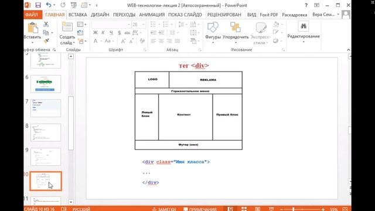Toggle Strikethrough (abc) formatting
This screenshot has height=211, width=375.
[127, 33]
